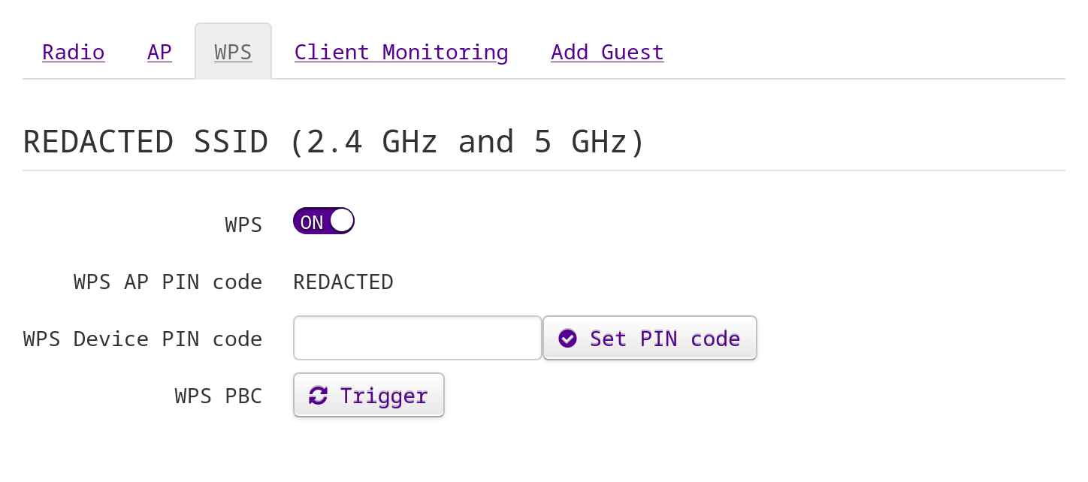Trigger WPS push-button connection

pyautogui.click(x=368, y=396)
